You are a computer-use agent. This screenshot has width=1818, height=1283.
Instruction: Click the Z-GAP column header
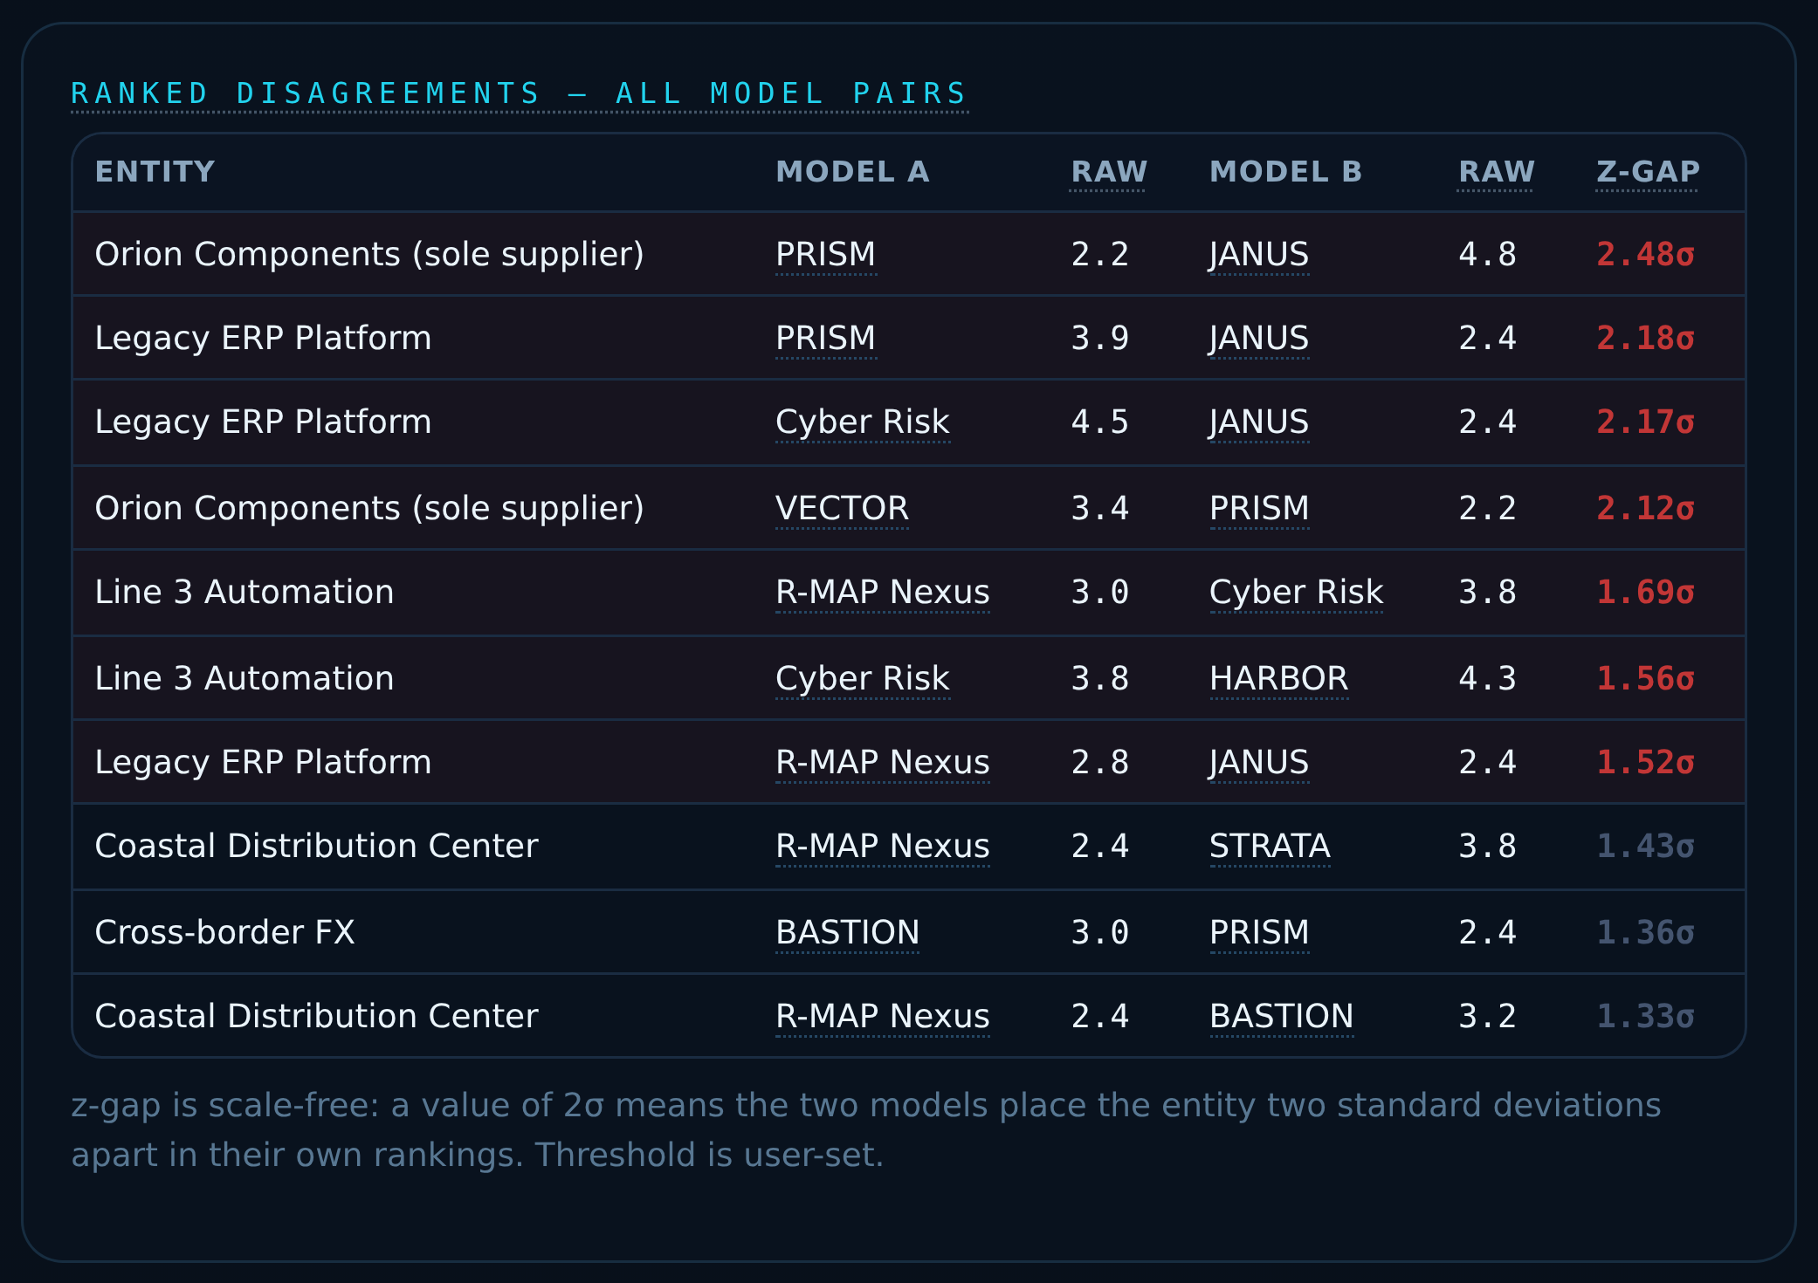pos(1647,172)
